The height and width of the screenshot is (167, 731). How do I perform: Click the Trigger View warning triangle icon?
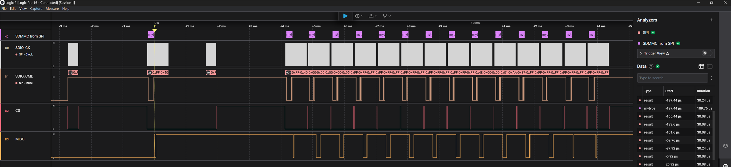click(668, 53)
